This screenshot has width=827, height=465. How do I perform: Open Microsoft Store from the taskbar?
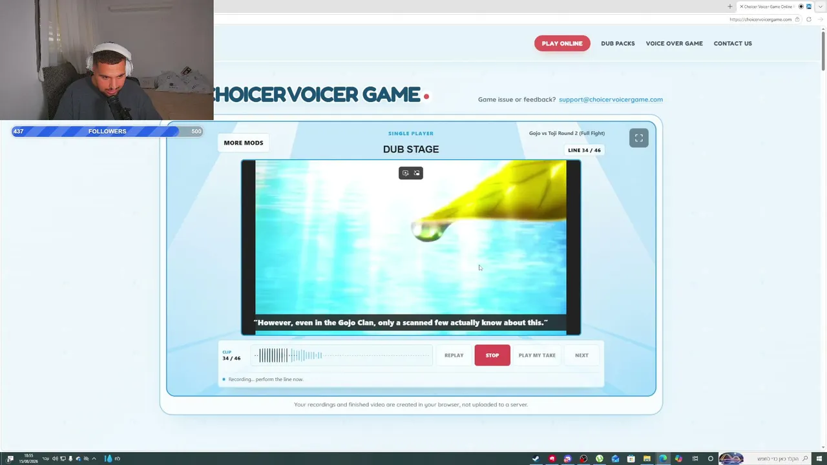pos(631,459)
